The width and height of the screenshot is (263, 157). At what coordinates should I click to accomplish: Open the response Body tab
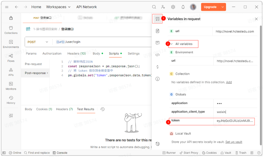[x=28, y=109]
